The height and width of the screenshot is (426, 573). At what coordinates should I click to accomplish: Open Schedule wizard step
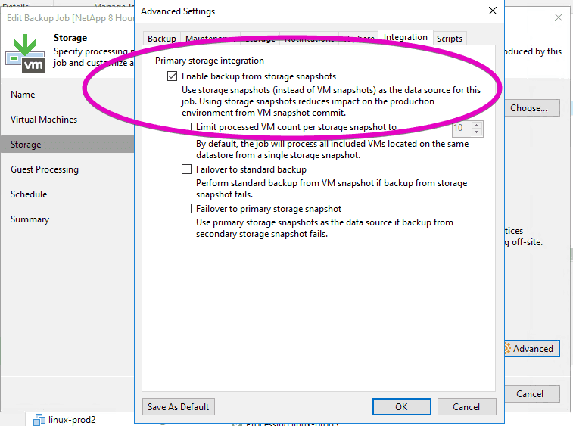tap(29, 194)
